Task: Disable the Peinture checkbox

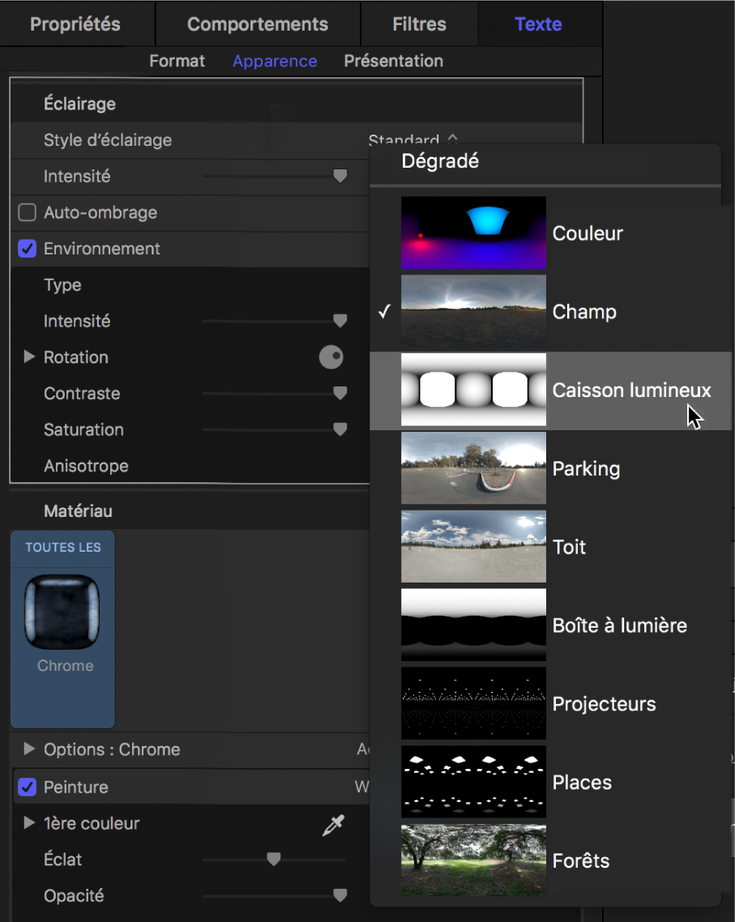Action: pyautogui.click(x=28, y=787)
